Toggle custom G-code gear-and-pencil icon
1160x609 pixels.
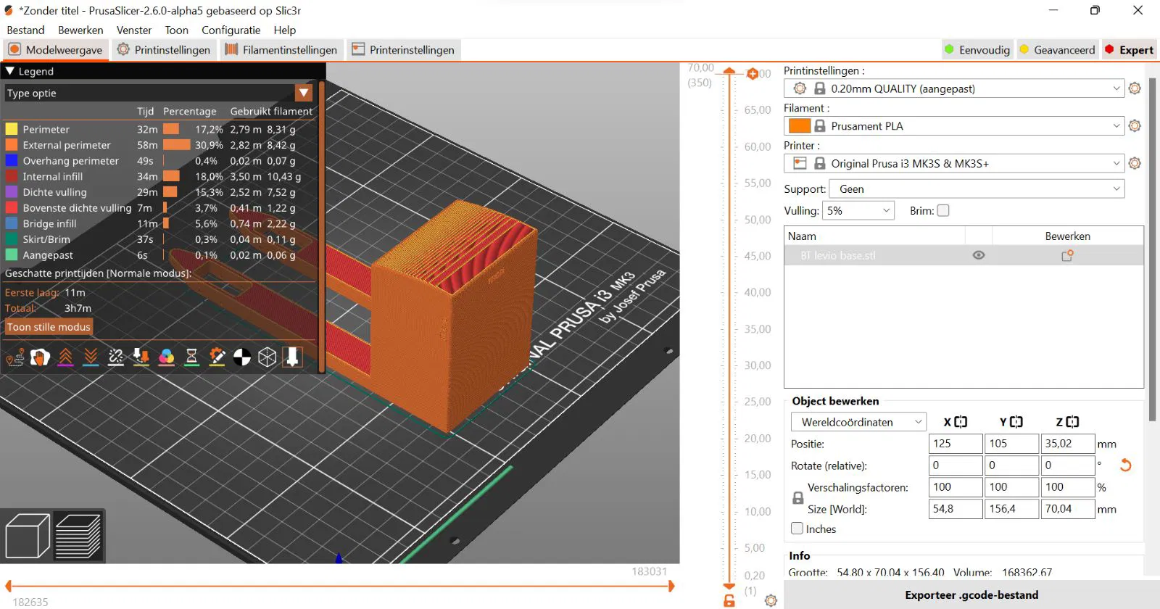(x=217, y=357)
